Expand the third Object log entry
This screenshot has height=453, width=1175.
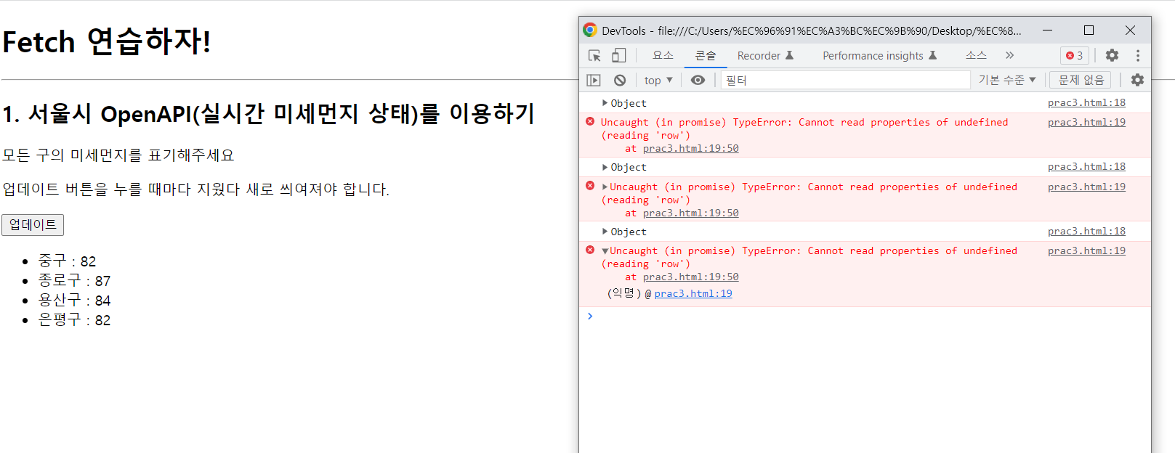coord(605,232)
